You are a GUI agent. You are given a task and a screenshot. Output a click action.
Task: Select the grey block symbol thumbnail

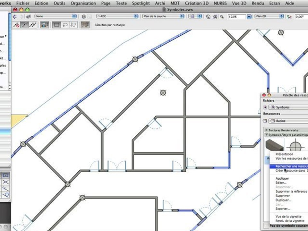[x=275, y=145]
